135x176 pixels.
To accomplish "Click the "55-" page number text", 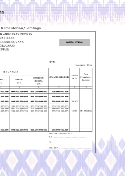I will [3, 12].
